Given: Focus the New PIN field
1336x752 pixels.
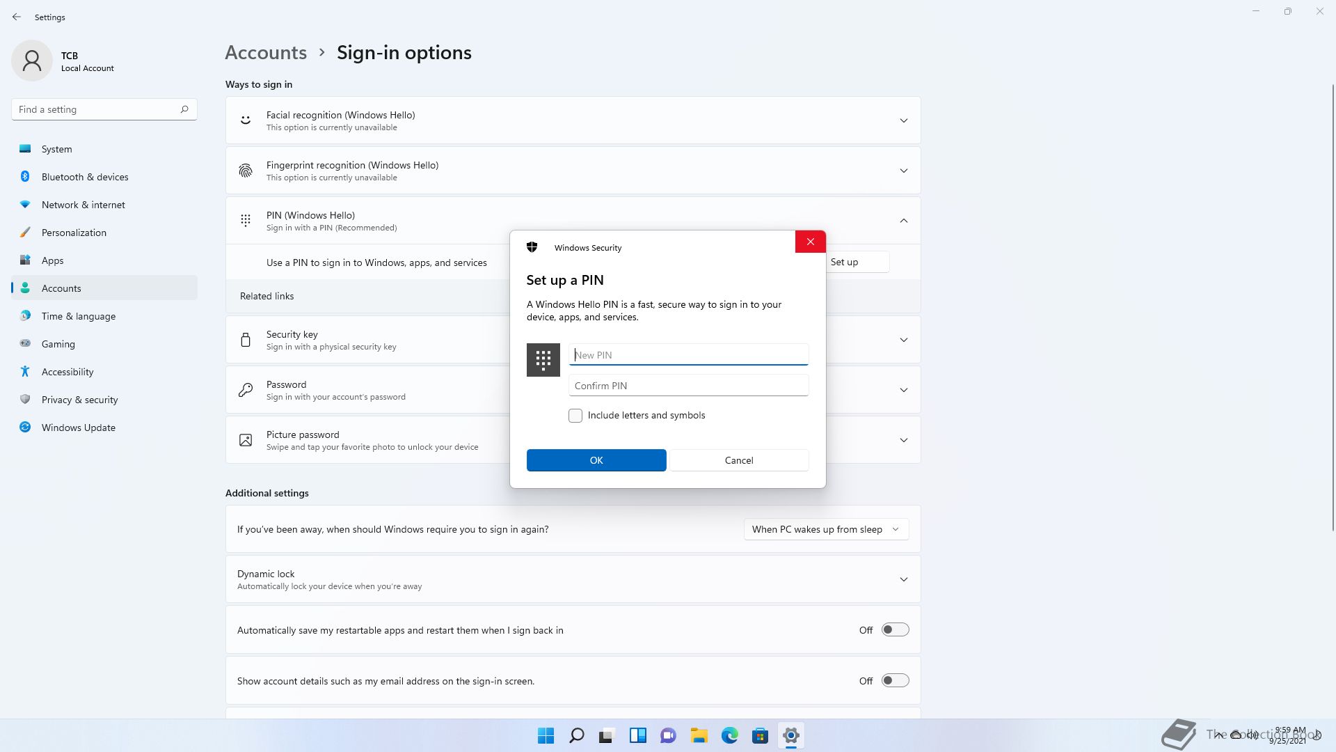Looking at the screenshot, I should coord(689,354).
